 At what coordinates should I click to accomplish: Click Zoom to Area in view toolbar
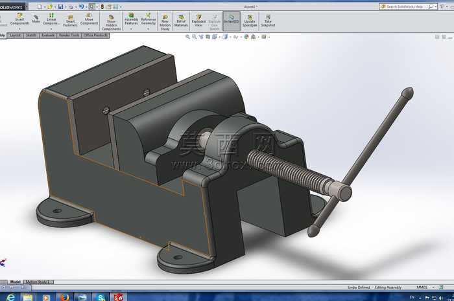coord(195,37)
